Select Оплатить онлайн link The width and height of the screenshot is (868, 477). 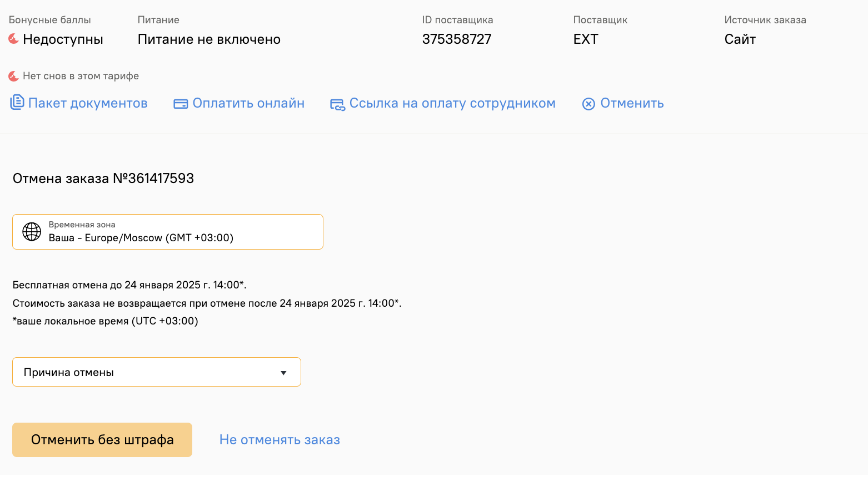click(248, 103)
